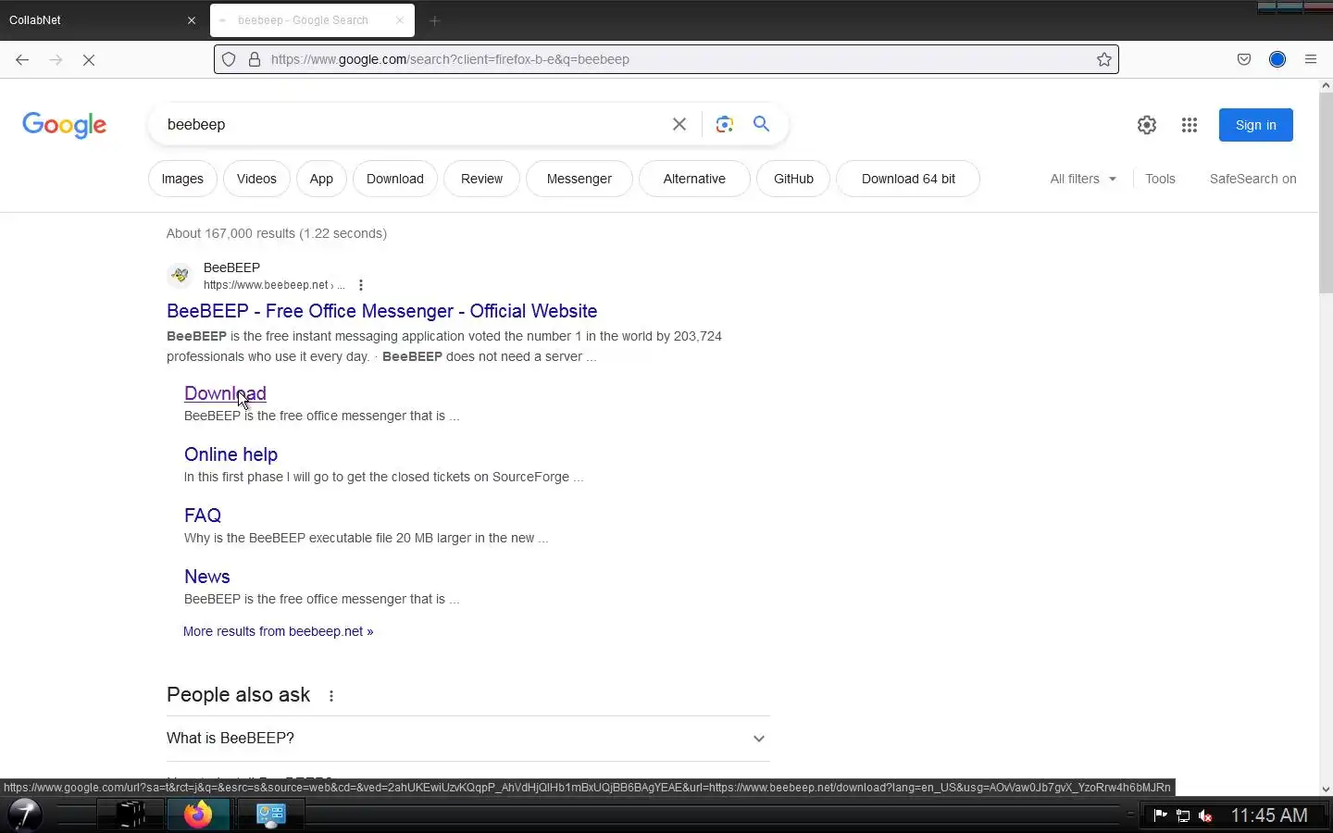Open the Online help sitelink

coord(230,454)
